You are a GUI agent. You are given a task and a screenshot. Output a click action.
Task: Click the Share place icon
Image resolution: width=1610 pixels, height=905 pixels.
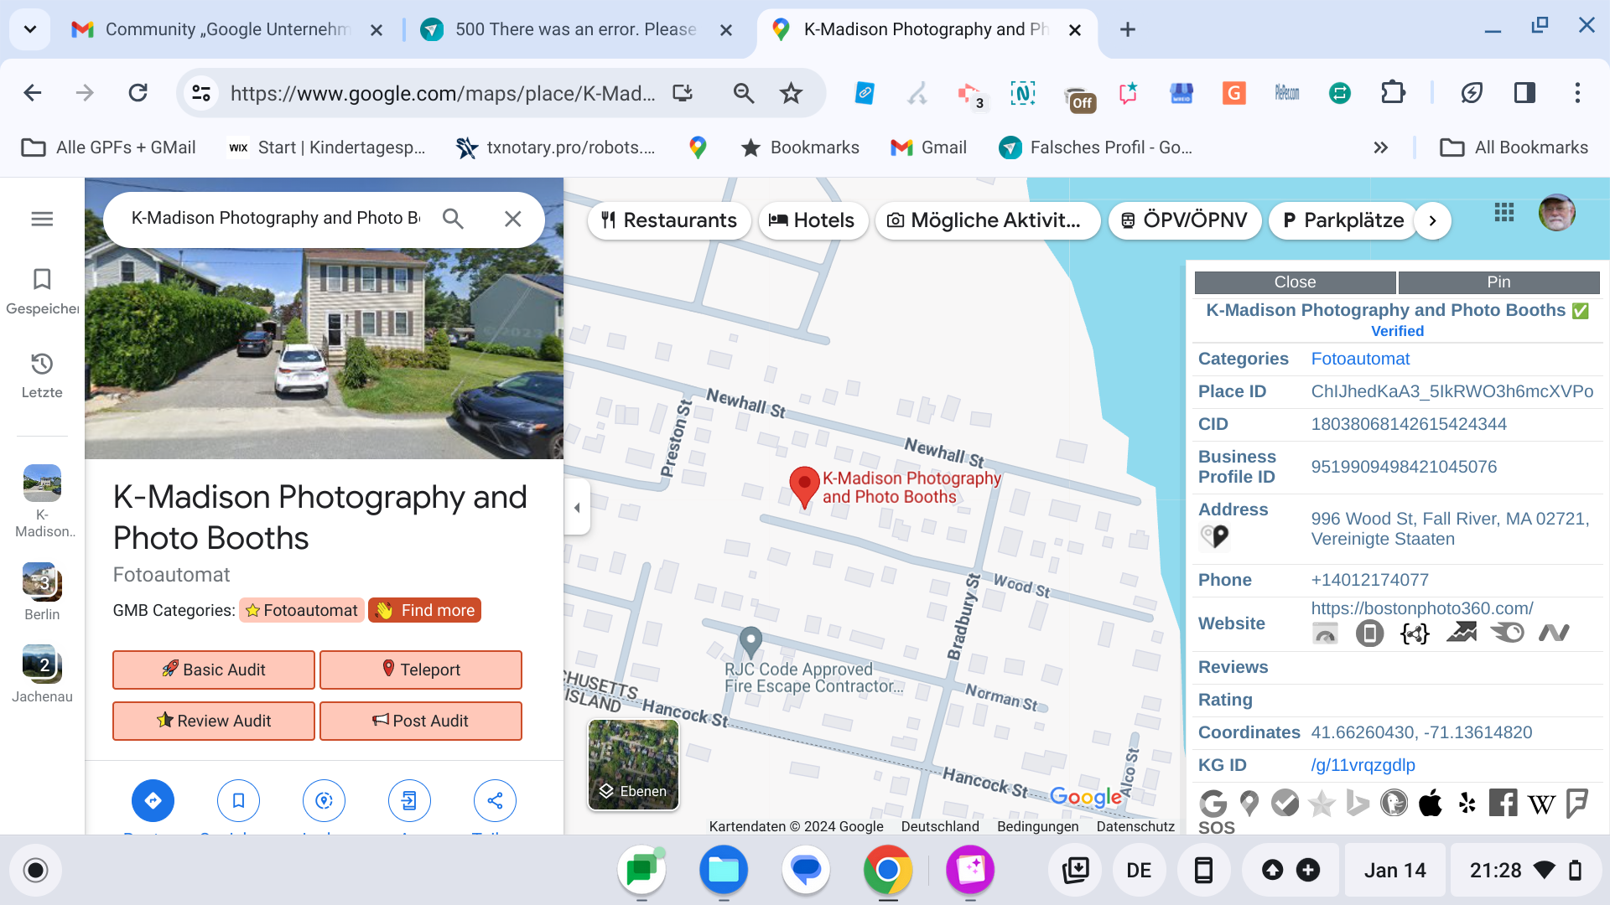(x=495, y=800)
